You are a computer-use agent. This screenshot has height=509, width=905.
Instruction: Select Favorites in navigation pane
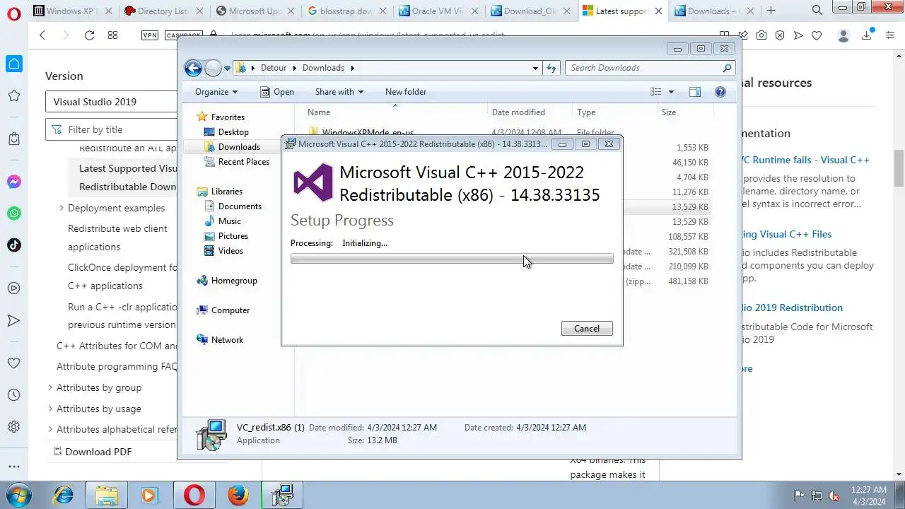point(221,117)
